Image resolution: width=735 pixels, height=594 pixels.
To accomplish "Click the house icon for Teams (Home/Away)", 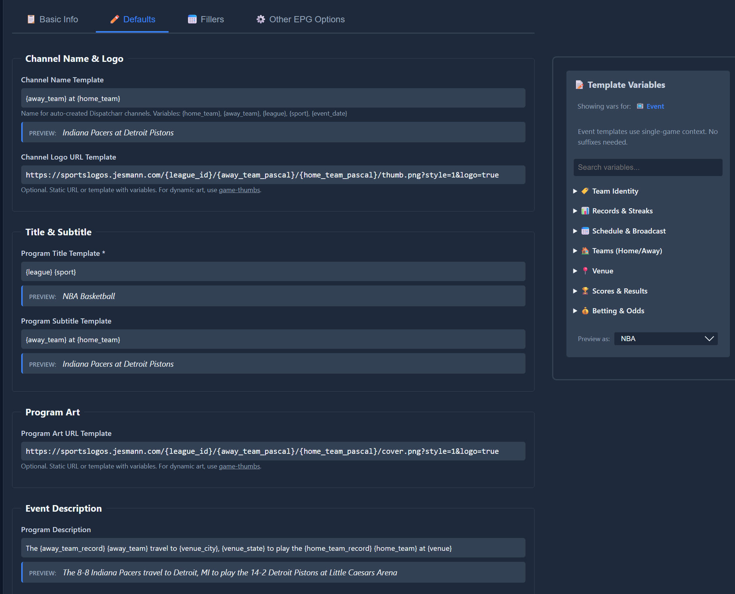I will (585, 251).
